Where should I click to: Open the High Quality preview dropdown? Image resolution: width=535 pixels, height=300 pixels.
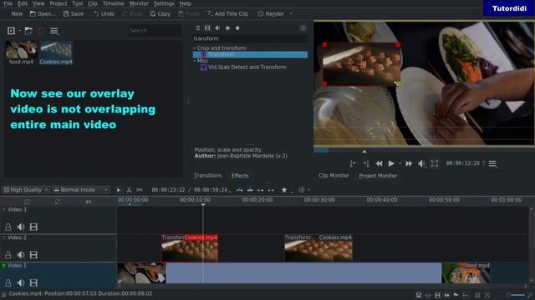26,190
